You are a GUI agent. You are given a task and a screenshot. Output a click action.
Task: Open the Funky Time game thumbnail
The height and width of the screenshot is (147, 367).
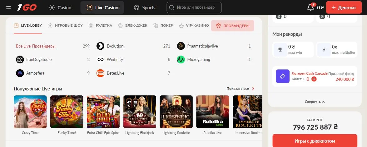pos(67,112)
